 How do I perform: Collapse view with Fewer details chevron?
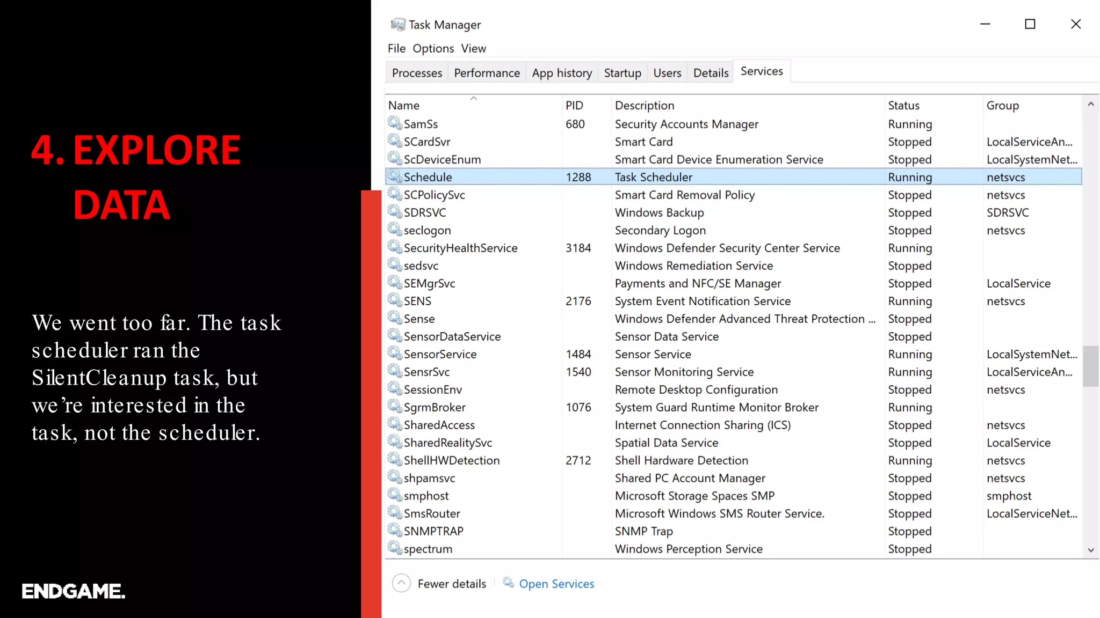pyautogui.click(x=401, y=583)
